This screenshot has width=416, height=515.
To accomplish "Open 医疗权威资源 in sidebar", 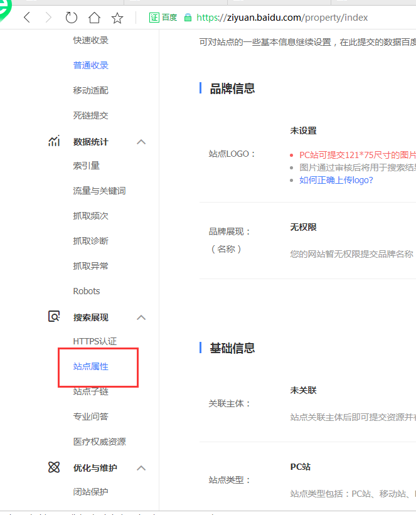I will point(99,442).
